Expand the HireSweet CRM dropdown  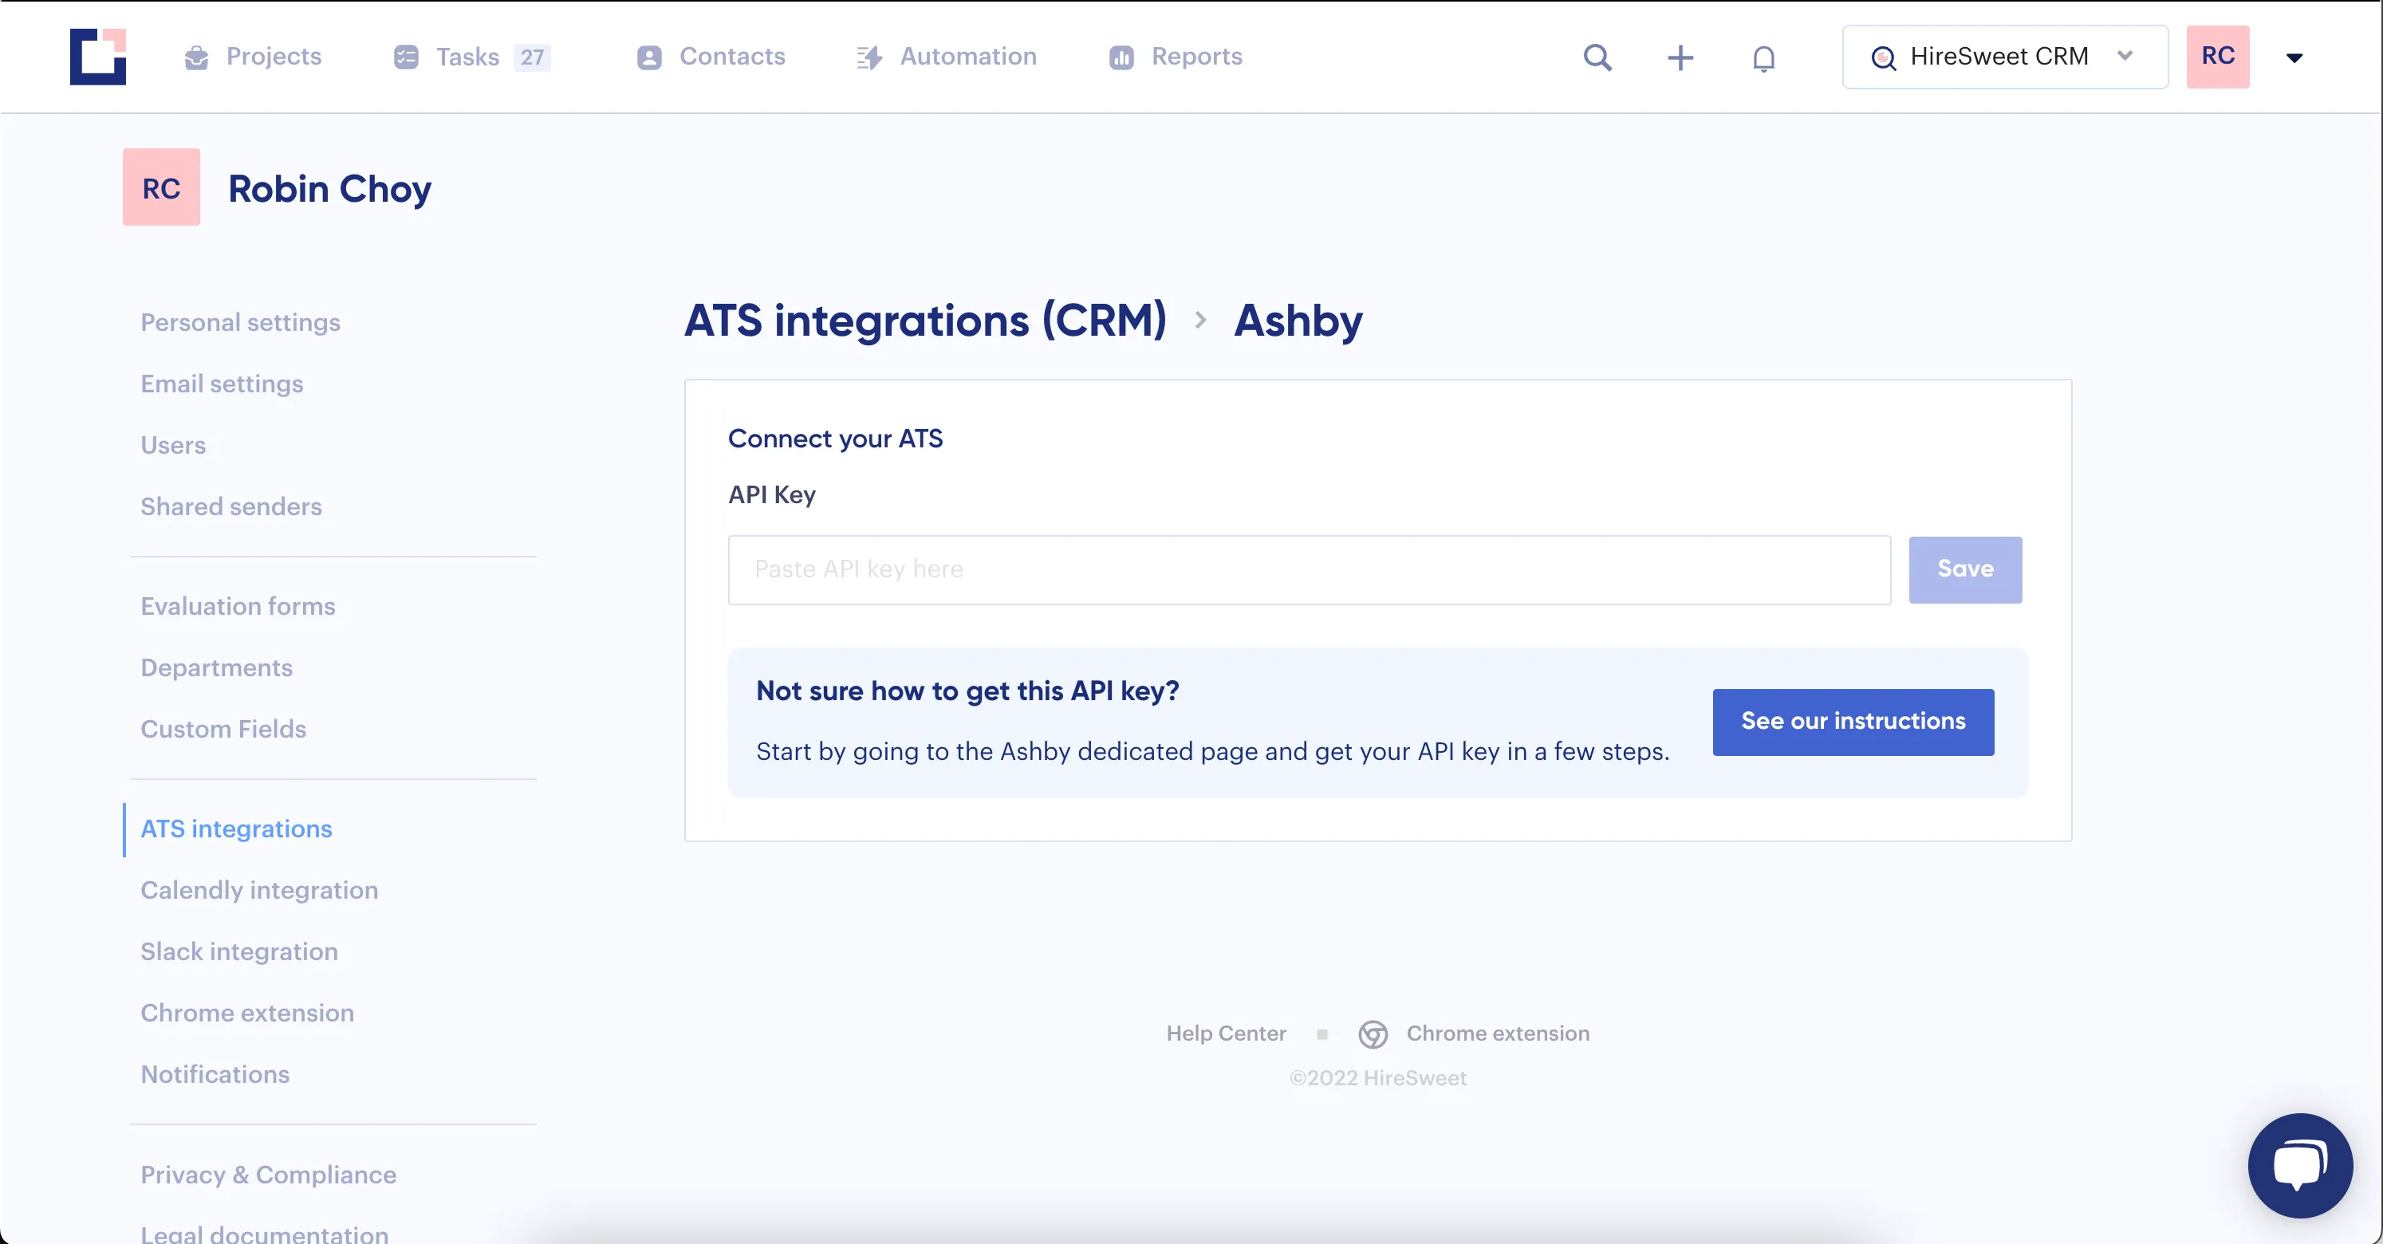click(x=2005, y=57)
